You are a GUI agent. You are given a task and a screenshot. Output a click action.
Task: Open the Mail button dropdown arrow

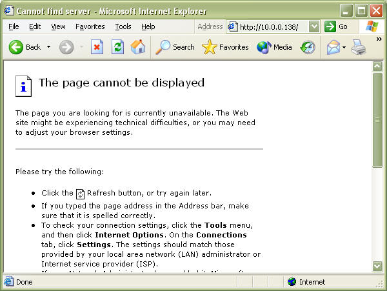344,47
